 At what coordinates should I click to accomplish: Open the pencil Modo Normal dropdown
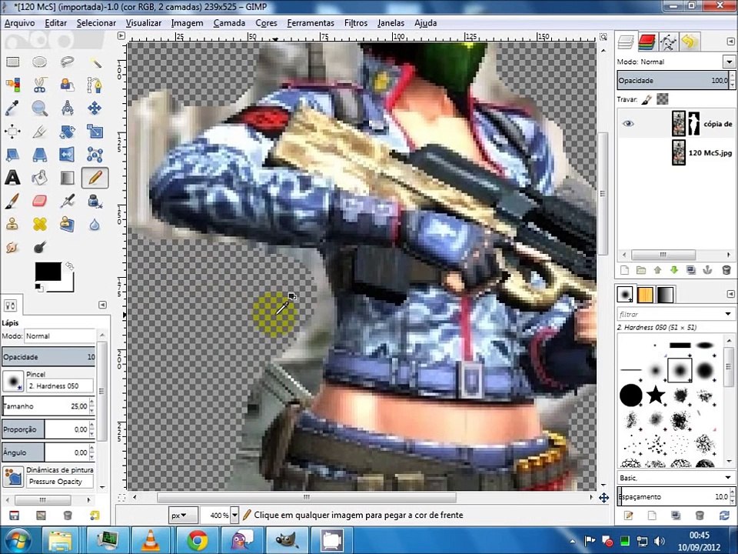click(x=60, y=336)
